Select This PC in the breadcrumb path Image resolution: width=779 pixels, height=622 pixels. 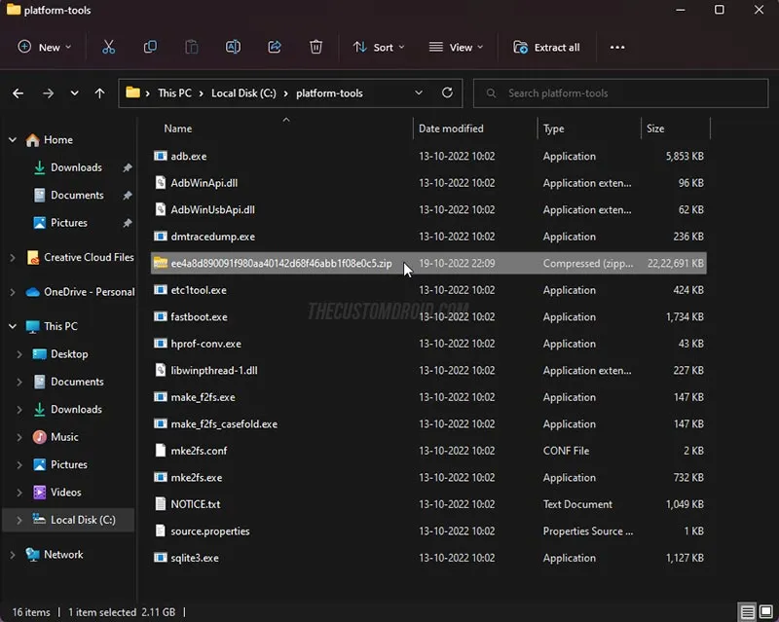pyautogui.click(x=173, y=92)
